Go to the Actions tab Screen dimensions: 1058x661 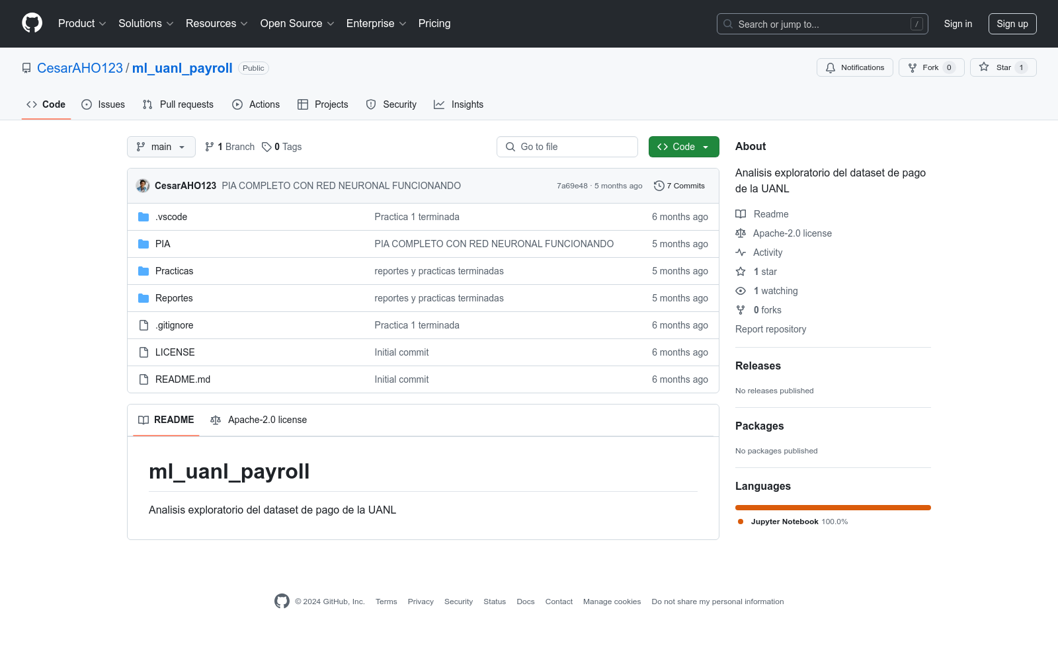[x=256, y=104]
